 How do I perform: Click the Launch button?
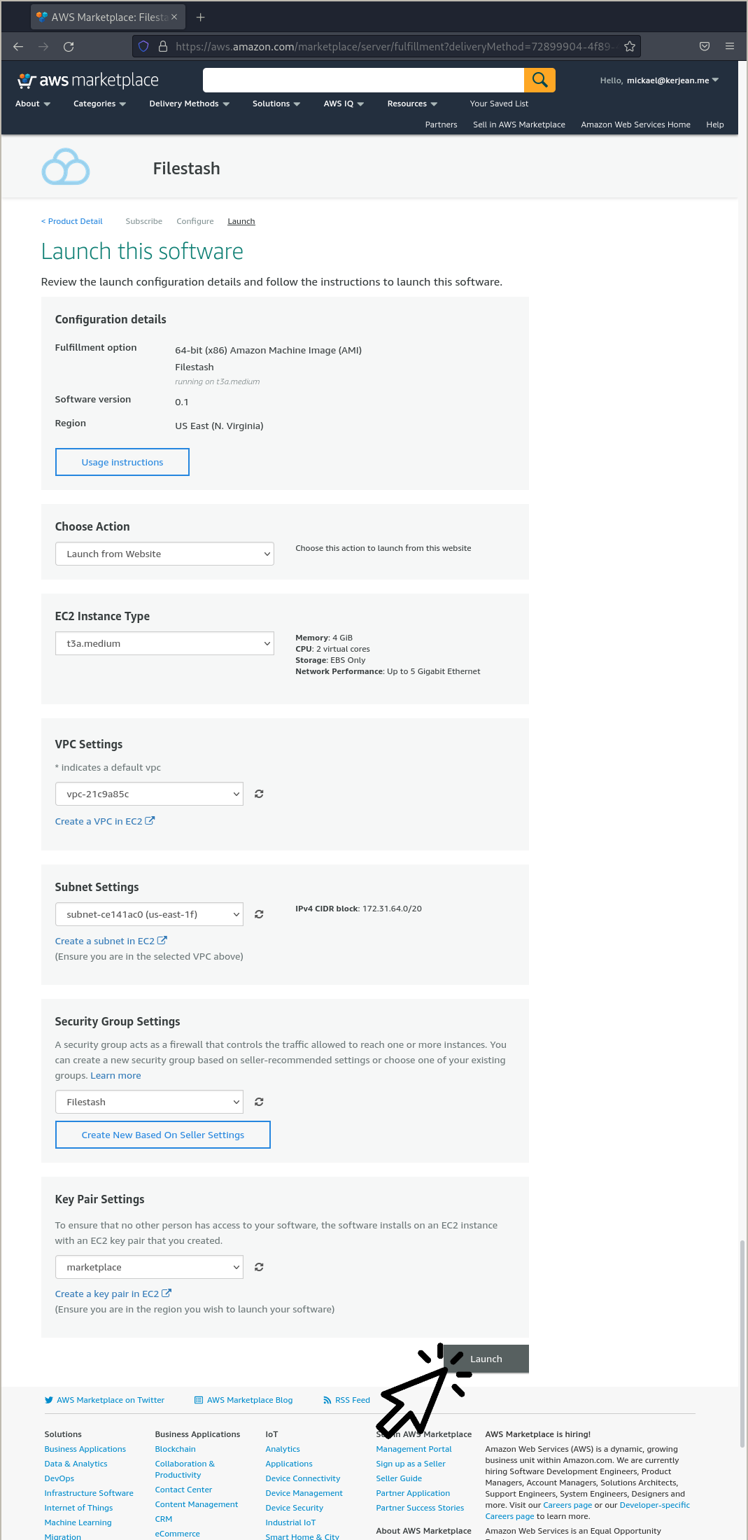(486, 1359)
